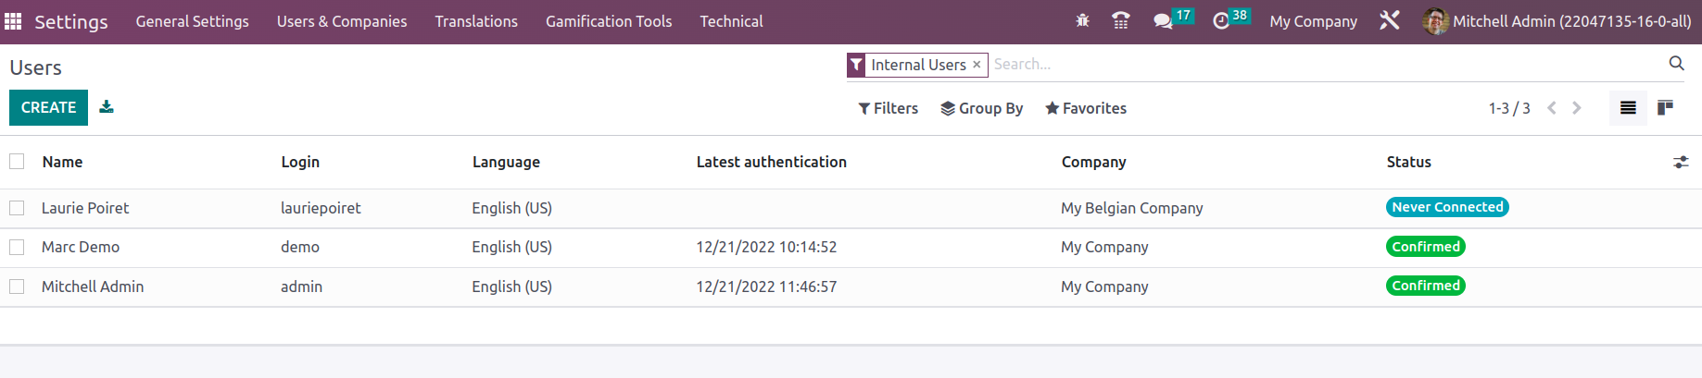This screenshot has height=378, width=1702.
Task: Open the Favorites dropdown
Action: coord(1086,108)
